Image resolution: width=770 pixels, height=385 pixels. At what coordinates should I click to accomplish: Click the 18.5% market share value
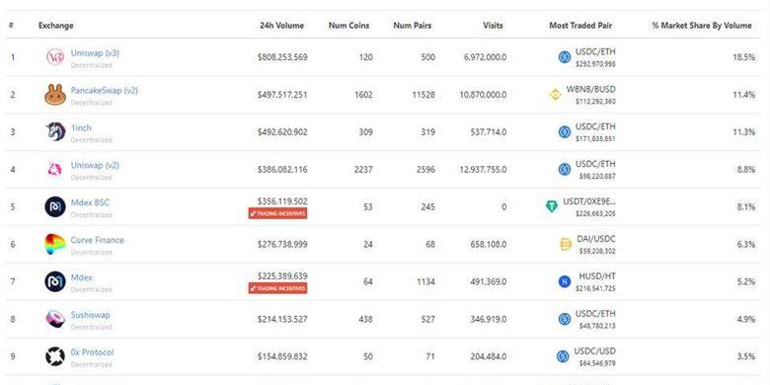pos(744,57)
